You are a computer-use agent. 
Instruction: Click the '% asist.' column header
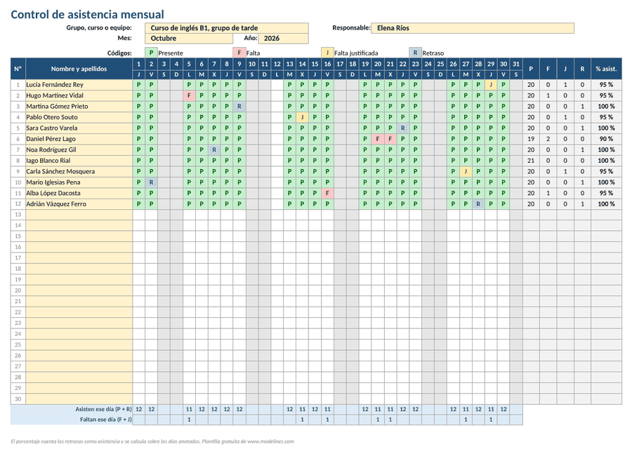point(606,69)
